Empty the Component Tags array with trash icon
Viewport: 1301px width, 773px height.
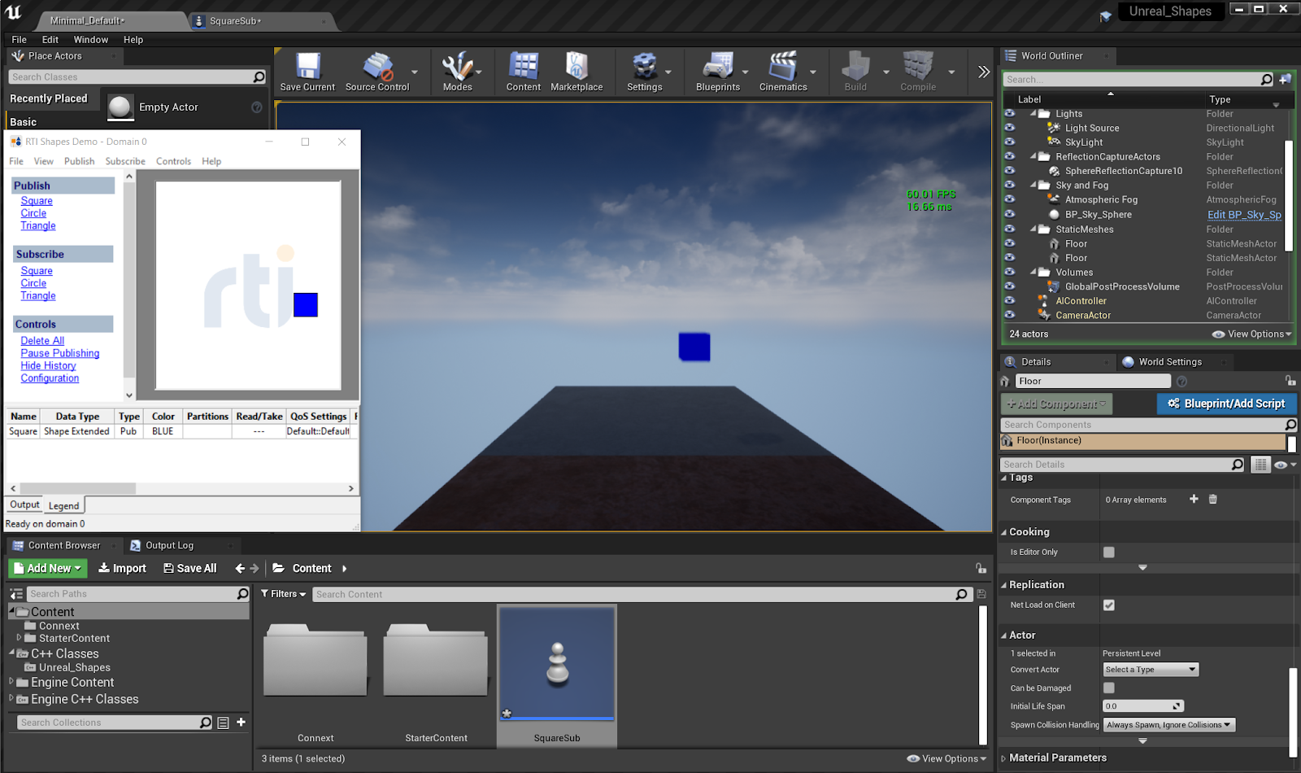coord(1212,499)
